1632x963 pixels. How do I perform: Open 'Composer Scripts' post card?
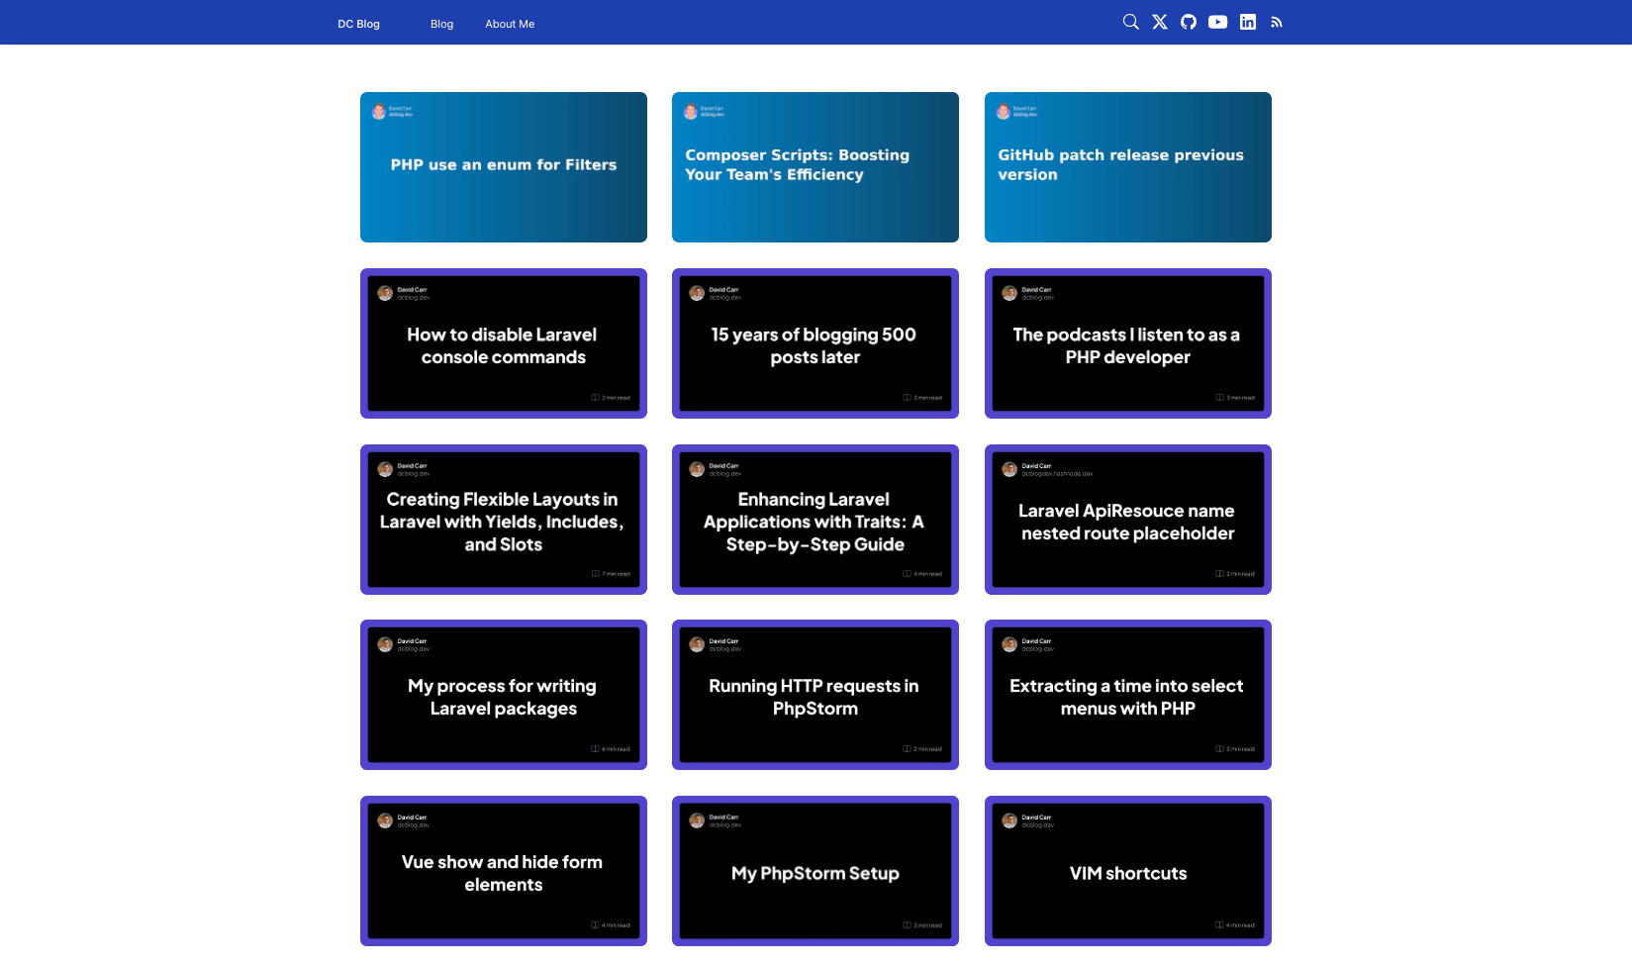pyautogui.click(x=815, y=166)
